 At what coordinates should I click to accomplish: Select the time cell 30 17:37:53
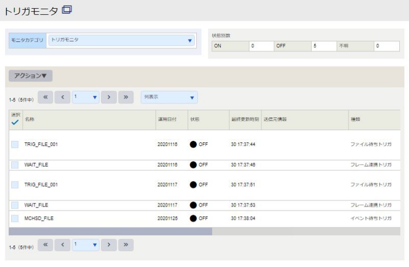tap(243, 205)
